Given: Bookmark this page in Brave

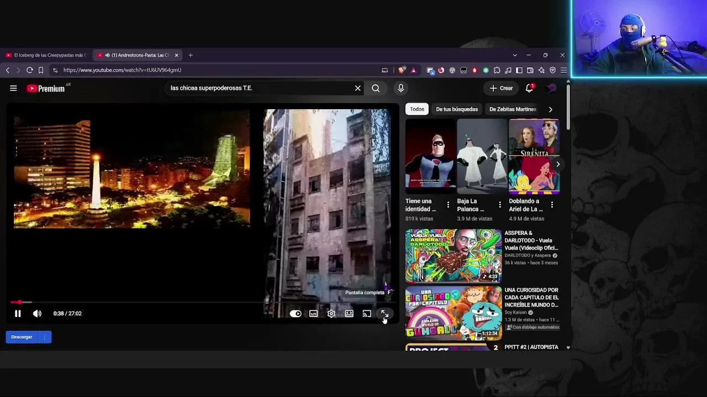Looking at the screenshot, I should (x=41, y=70).
